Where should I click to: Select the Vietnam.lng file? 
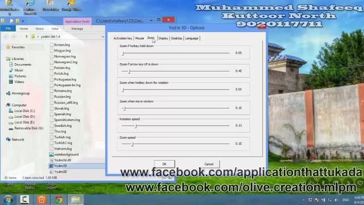(63, 149)
